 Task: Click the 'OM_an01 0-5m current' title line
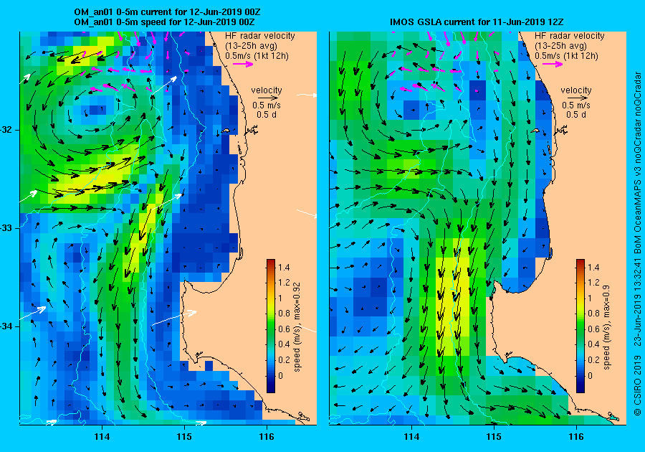pyautogui.click(x=167, y=12)
